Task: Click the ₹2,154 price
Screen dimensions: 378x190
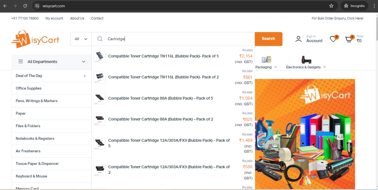Action: point(245,56)
